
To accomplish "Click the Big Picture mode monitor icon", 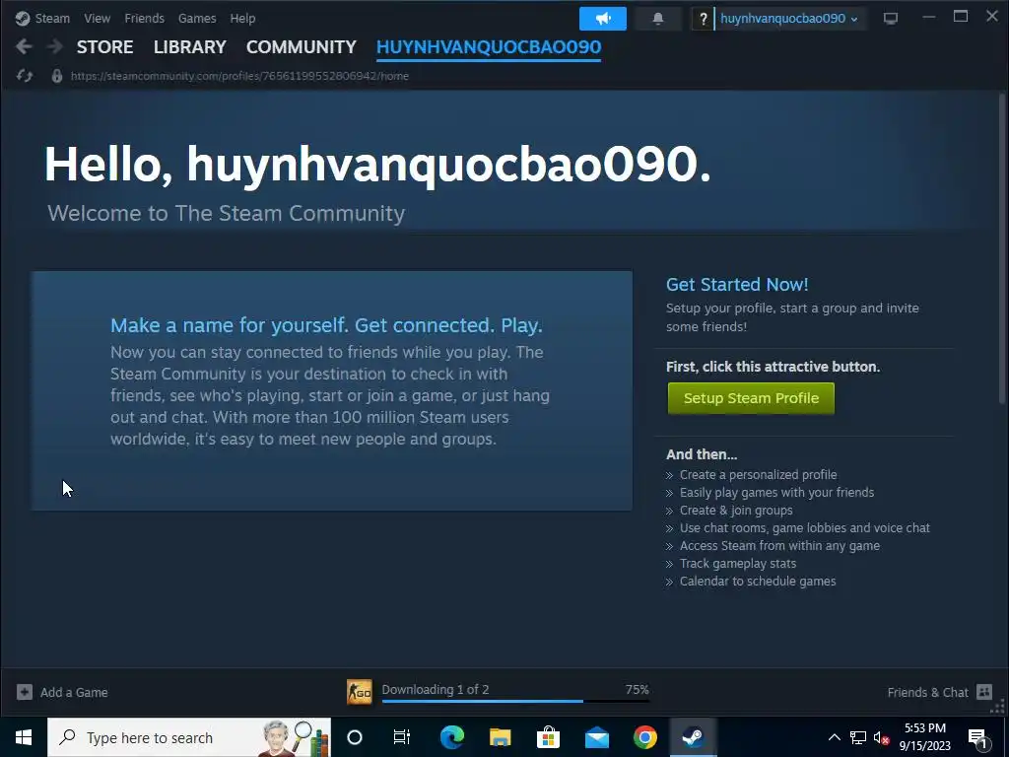I will tap(891, 19).
